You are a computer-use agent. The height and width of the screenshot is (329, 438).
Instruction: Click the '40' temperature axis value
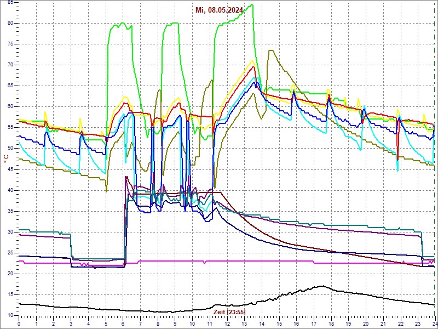(x=10, y=190)
